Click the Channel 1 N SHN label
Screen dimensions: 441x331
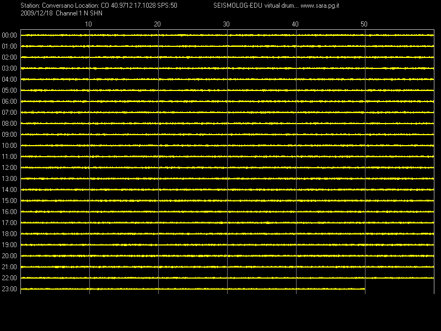click(x=79, y=13)
